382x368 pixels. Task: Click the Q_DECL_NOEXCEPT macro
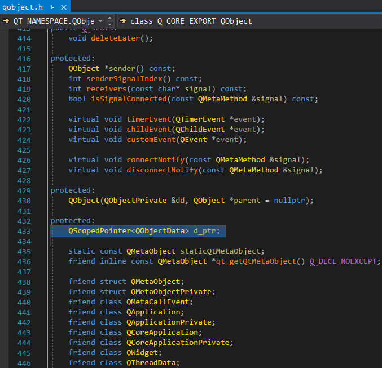point(343,261)
